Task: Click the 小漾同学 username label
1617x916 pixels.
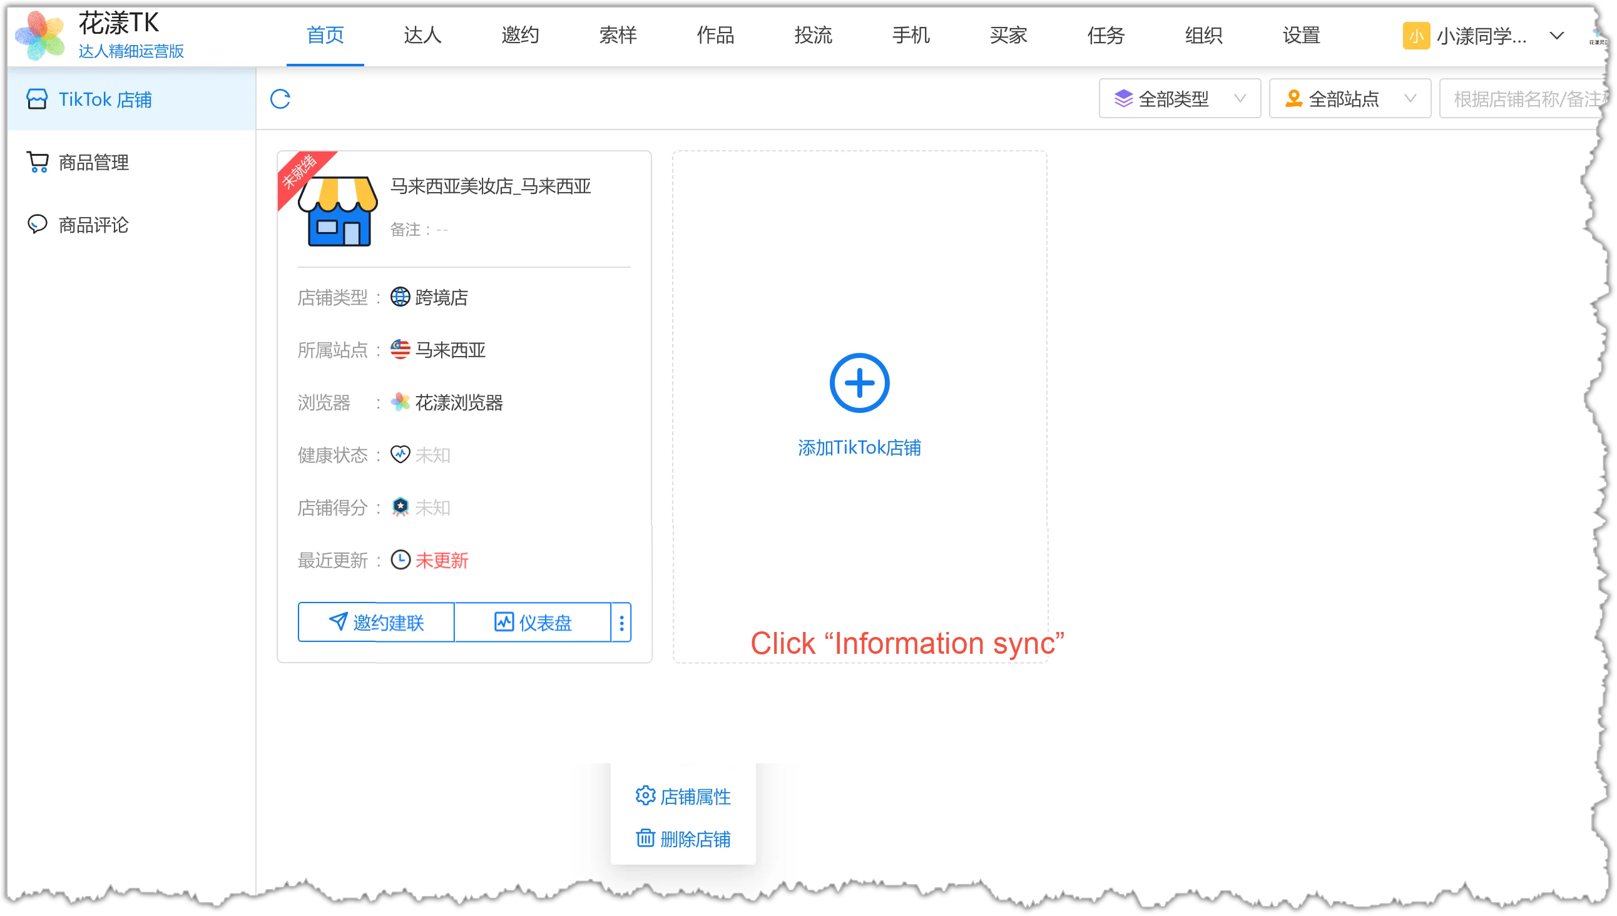Action: pos(1481,36)
